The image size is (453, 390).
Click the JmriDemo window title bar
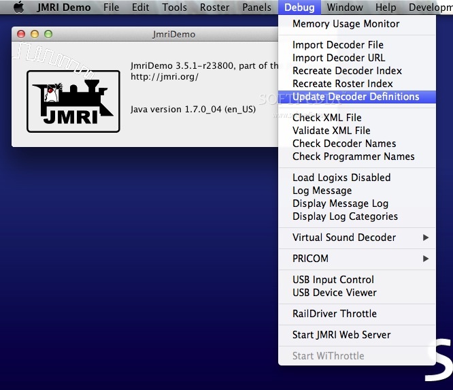coord(145,34)
